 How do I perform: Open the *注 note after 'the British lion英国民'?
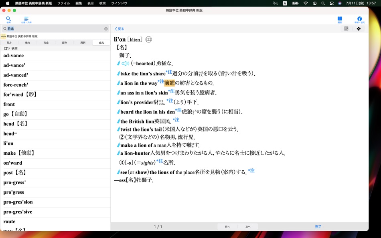coord(176,120)
